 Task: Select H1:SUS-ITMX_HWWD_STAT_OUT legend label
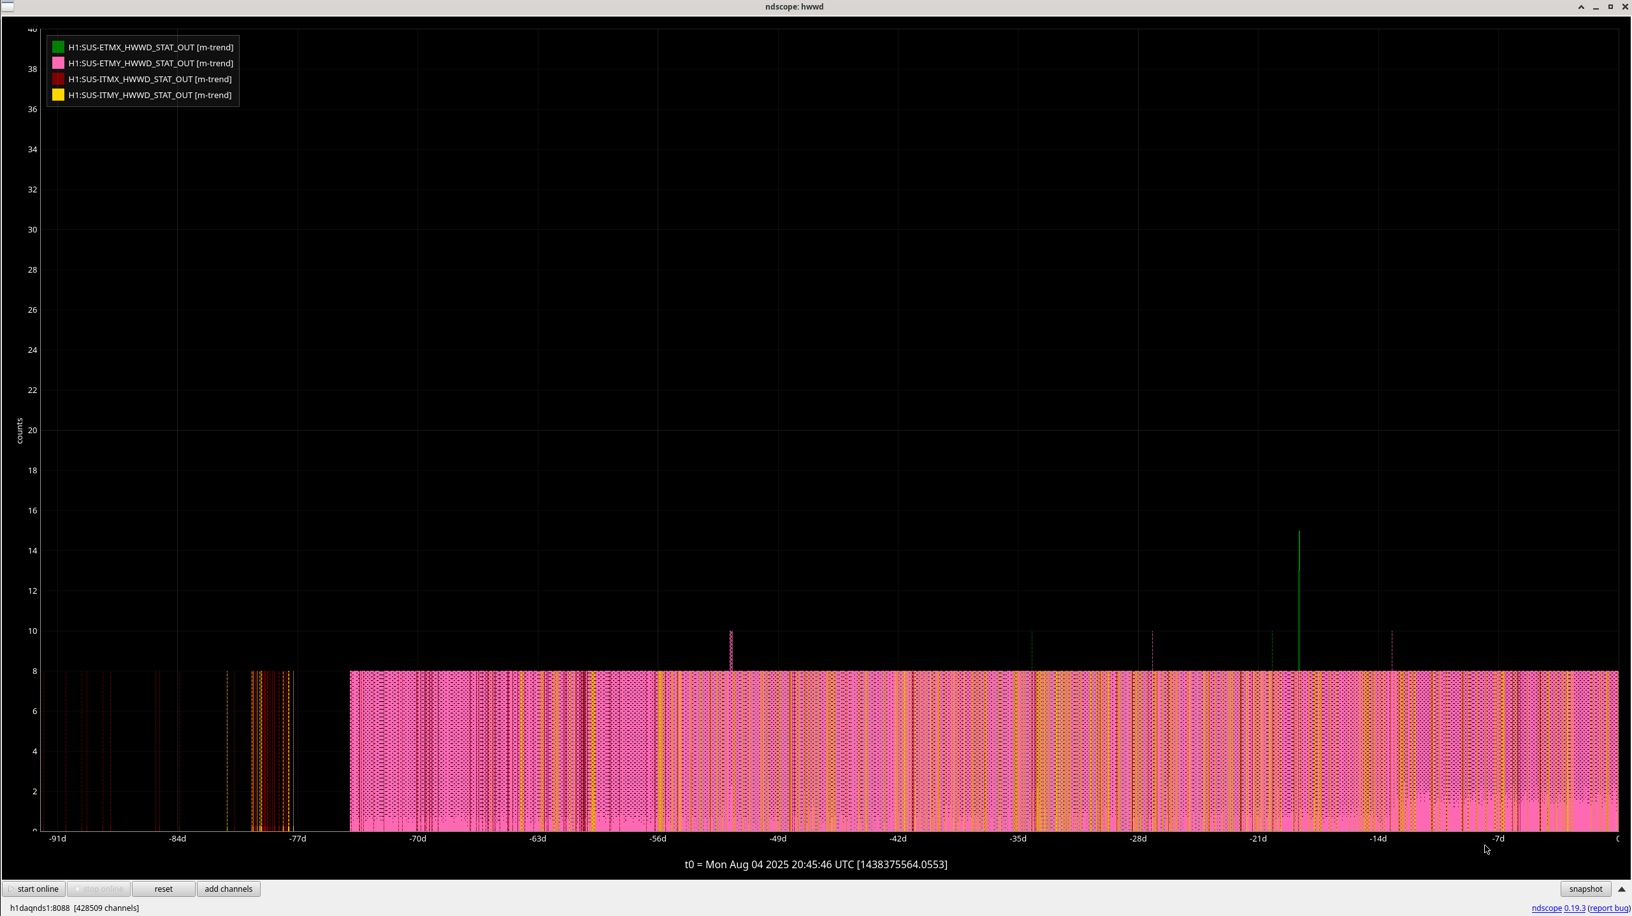coord(150,79)
